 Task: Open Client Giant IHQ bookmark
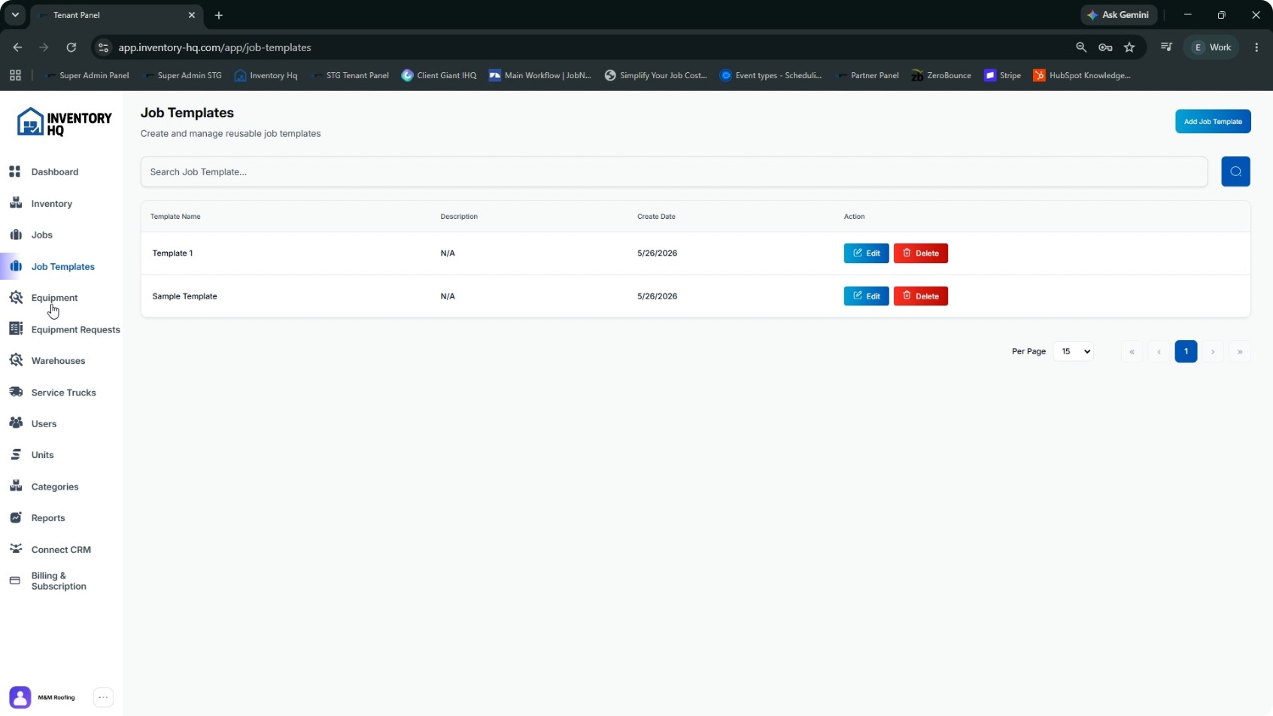click(439, 75)
